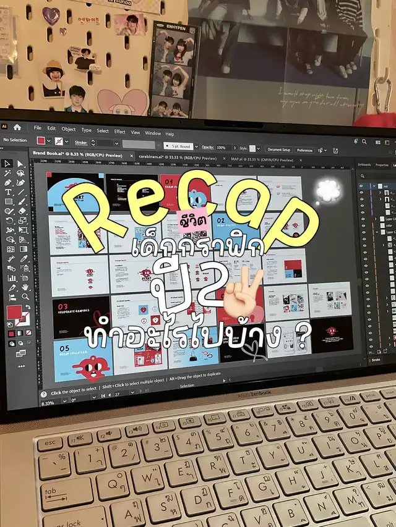Screen dimensions: 396x527
Task: Click the Document Setup button
Action: coord(278,150)
